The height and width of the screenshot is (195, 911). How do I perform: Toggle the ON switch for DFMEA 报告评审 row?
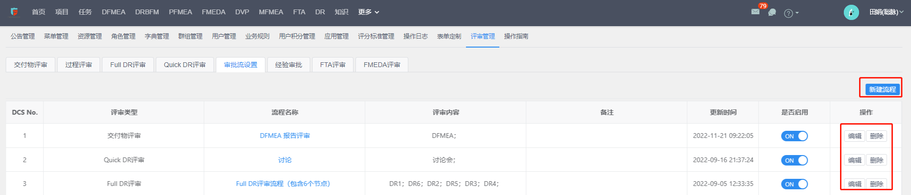[x=794, y=136]
